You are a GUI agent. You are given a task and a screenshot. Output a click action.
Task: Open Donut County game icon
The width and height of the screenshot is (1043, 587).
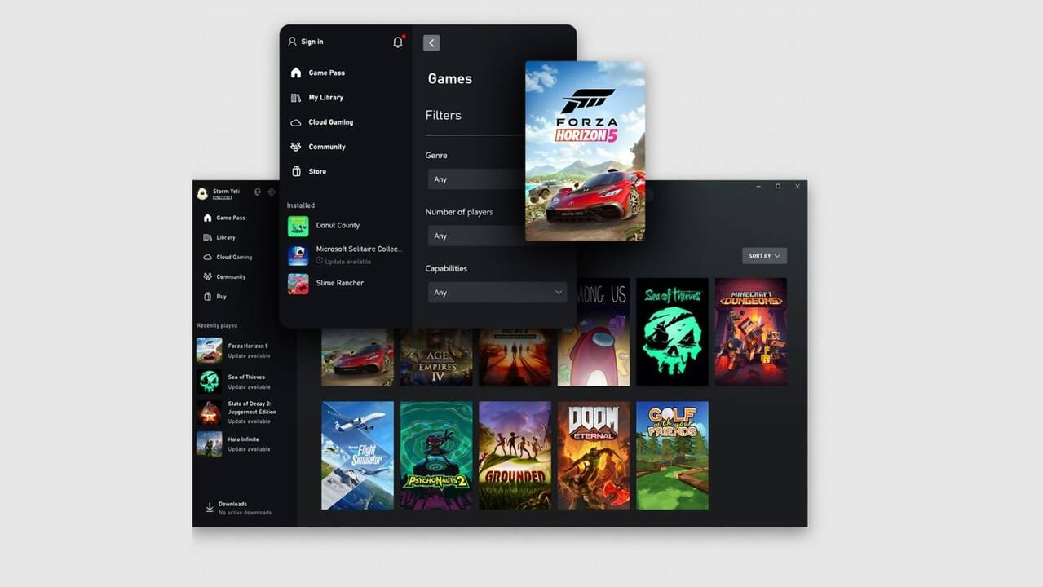pos(298,226)
